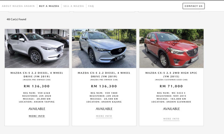Click Available status on red CX-5 card
This screenshot has height=134, width=224.
pyautogui.click(x=171, y=109)
